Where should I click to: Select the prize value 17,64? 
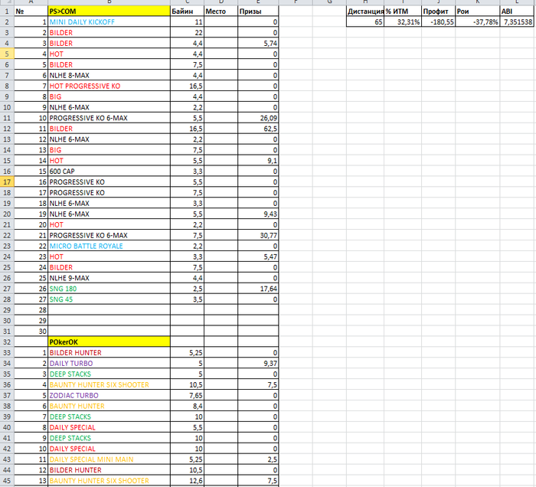click(x=258, y=289)
